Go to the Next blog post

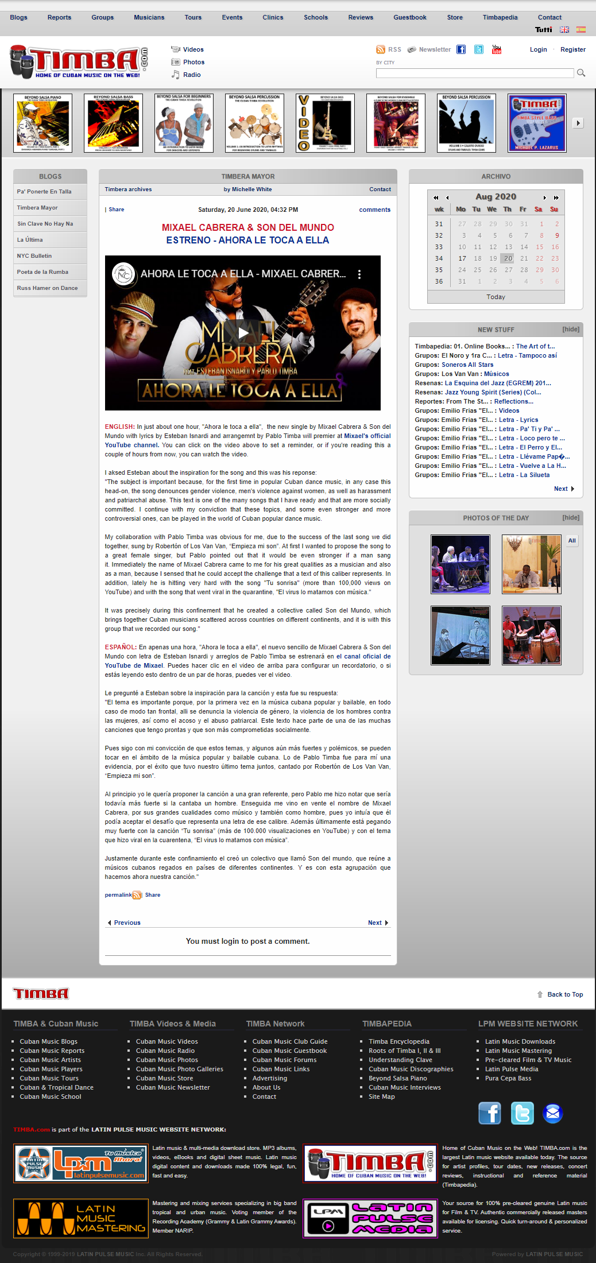tap(378, 923)
